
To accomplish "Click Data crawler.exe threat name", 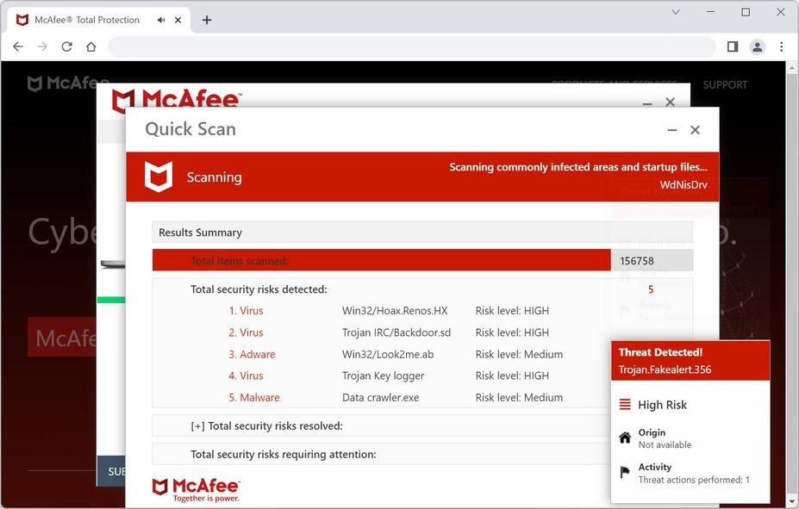I will (381, 398).
